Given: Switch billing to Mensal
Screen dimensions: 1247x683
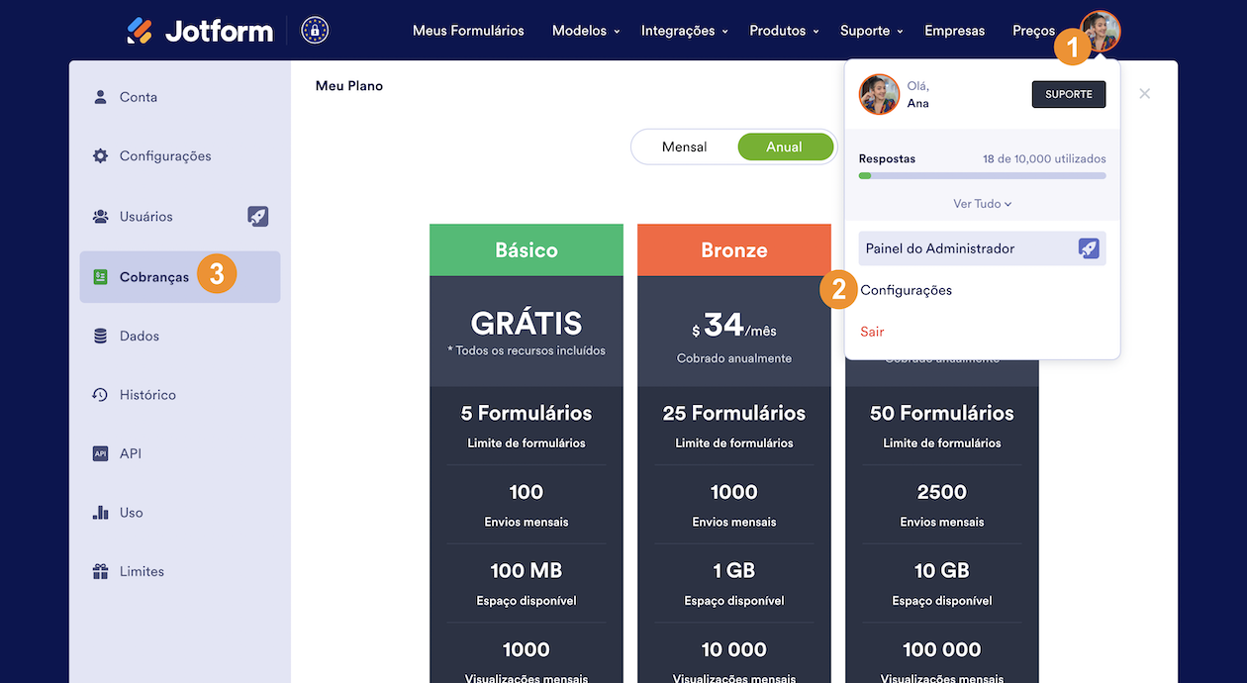Looking at the screenshot, I should pyautogui.click(x=685, y=146).
